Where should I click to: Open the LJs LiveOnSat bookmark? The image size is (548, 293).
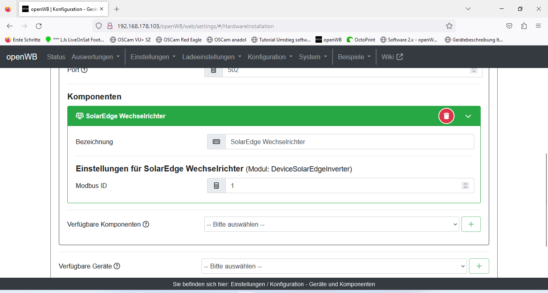[x=75, y=40]
